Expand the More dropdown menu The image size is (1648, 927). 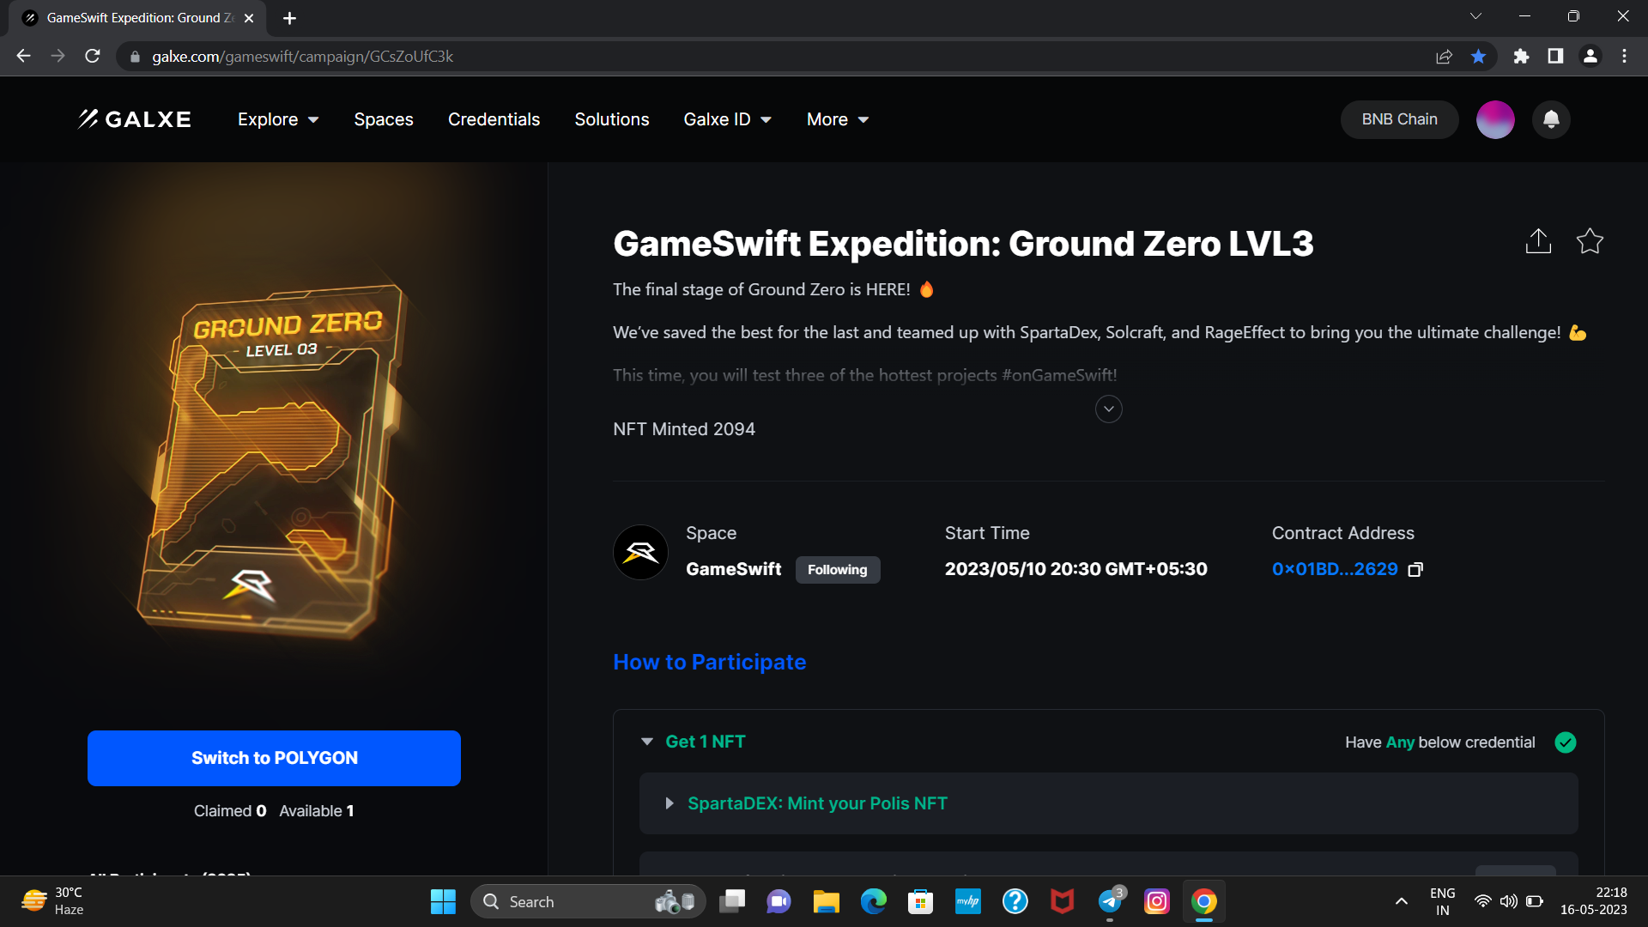[838, 119]
